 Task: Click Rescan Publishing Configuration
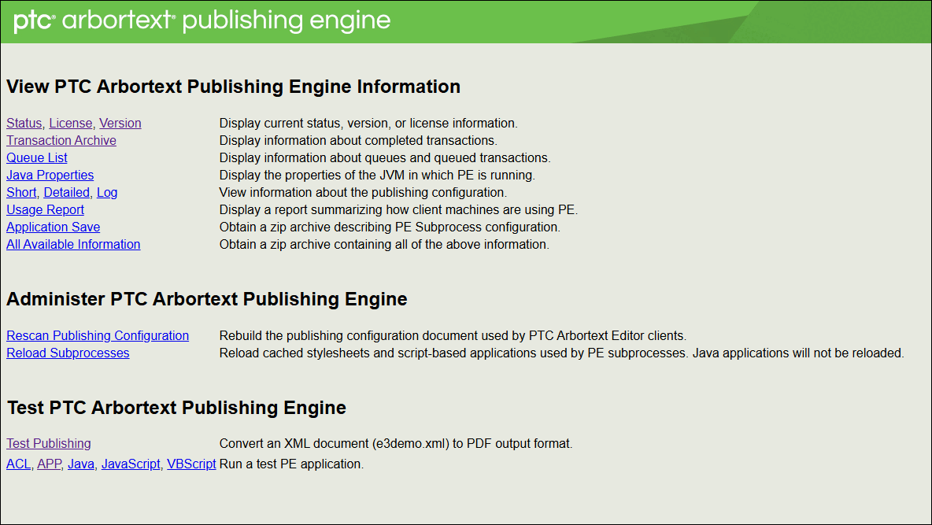pyautogui.click(x=98, y=335)
